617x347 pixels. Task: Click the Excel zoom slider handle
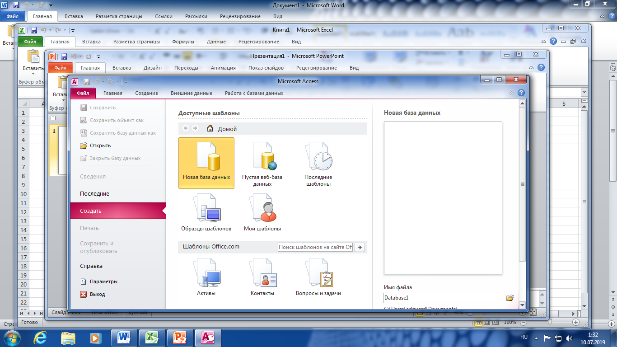[549, 322]
